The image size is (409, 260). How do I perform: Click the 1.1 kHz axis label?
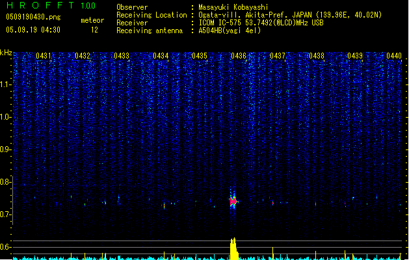pyautogui.click(x=7, y=84)
